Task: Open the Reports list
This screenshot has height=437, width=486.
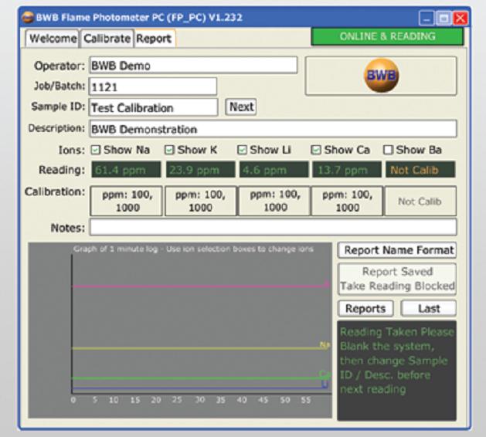Action: (365, 309)
